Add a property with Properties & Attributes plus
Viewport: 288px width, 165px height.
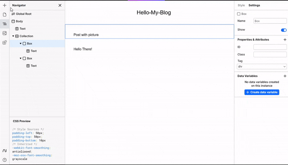[285, 40]
